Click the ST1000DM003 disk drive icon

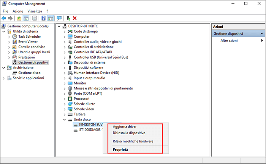(x=76, y=130)
